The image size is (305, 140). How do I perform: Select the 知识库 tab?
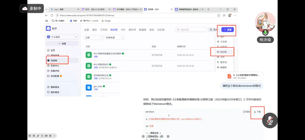pyautogui.click(x=114, y=30)
